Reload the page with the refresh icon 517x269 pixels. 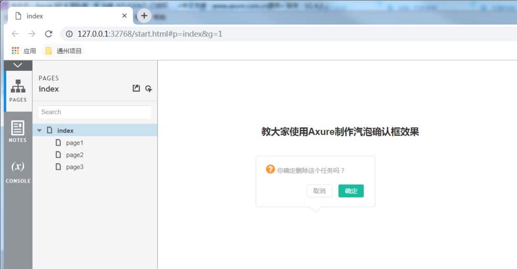[49, 34]
